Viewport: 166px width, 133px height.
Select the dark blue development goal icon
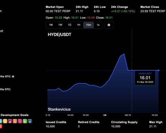coord(30,121)
